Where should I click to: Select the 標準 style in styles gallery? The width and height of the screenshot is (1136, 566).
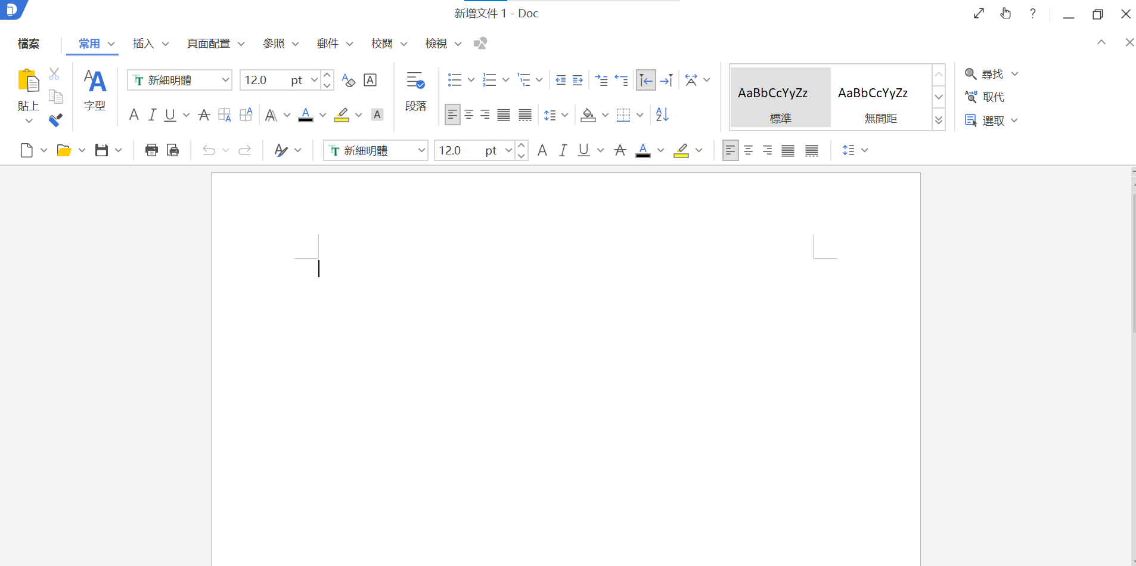780,97
